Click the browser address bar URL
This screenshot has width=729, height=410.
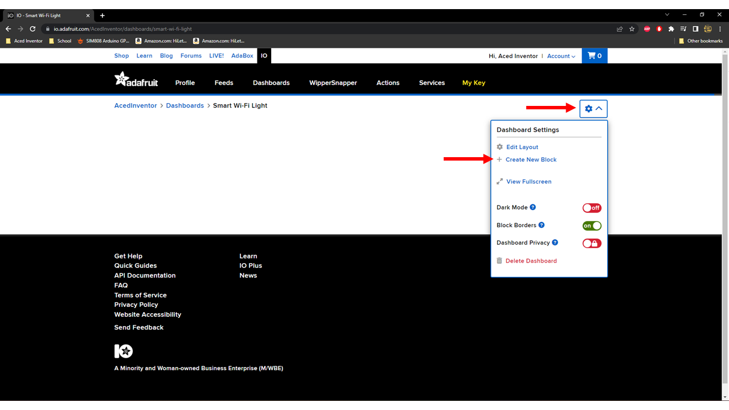point(123,29)
